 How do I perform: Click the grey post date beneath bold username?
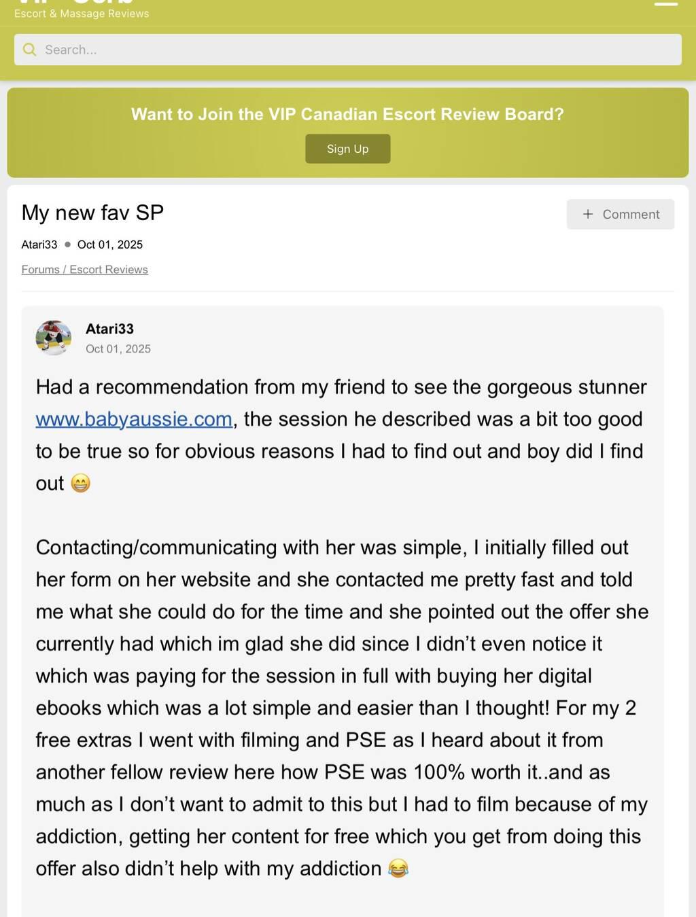click(x=118, y=349)
